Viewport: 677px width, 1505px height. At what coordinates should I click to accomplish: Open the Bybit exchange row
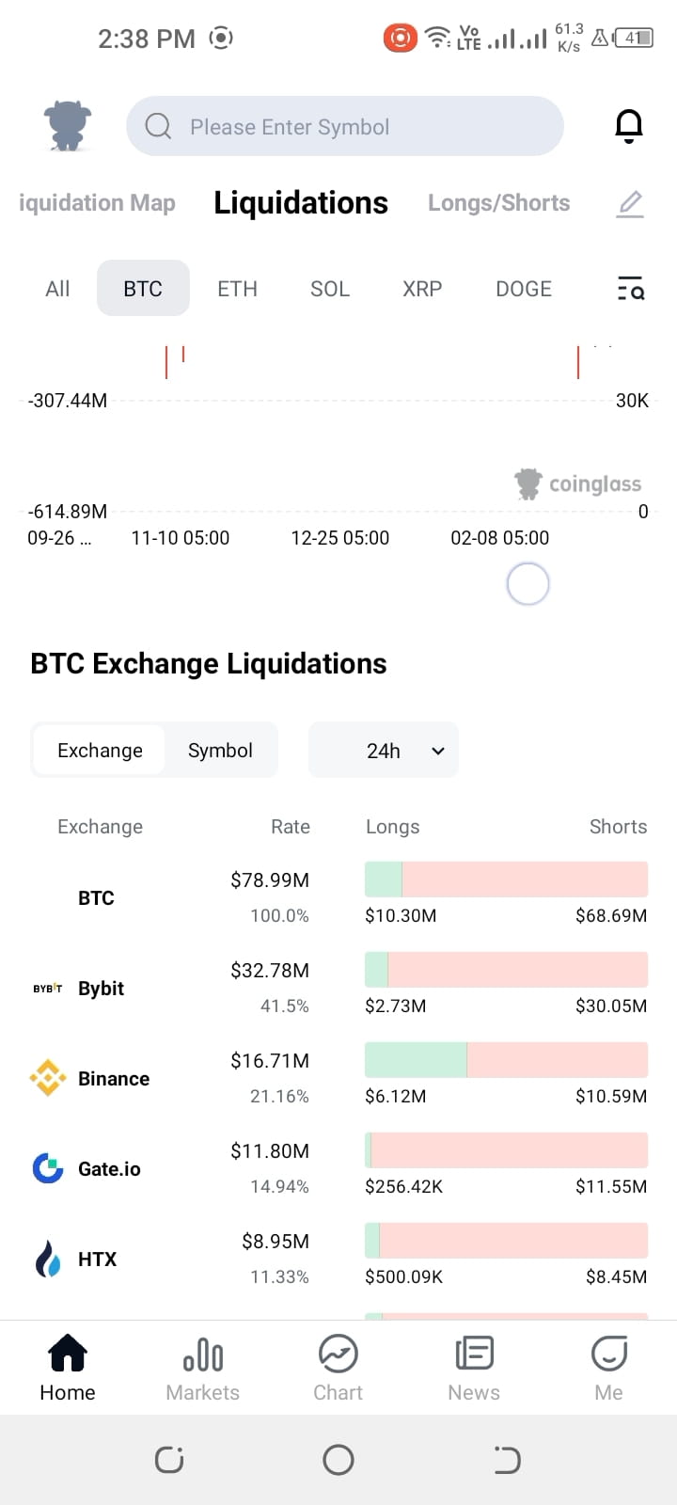[x=338, y=988]
